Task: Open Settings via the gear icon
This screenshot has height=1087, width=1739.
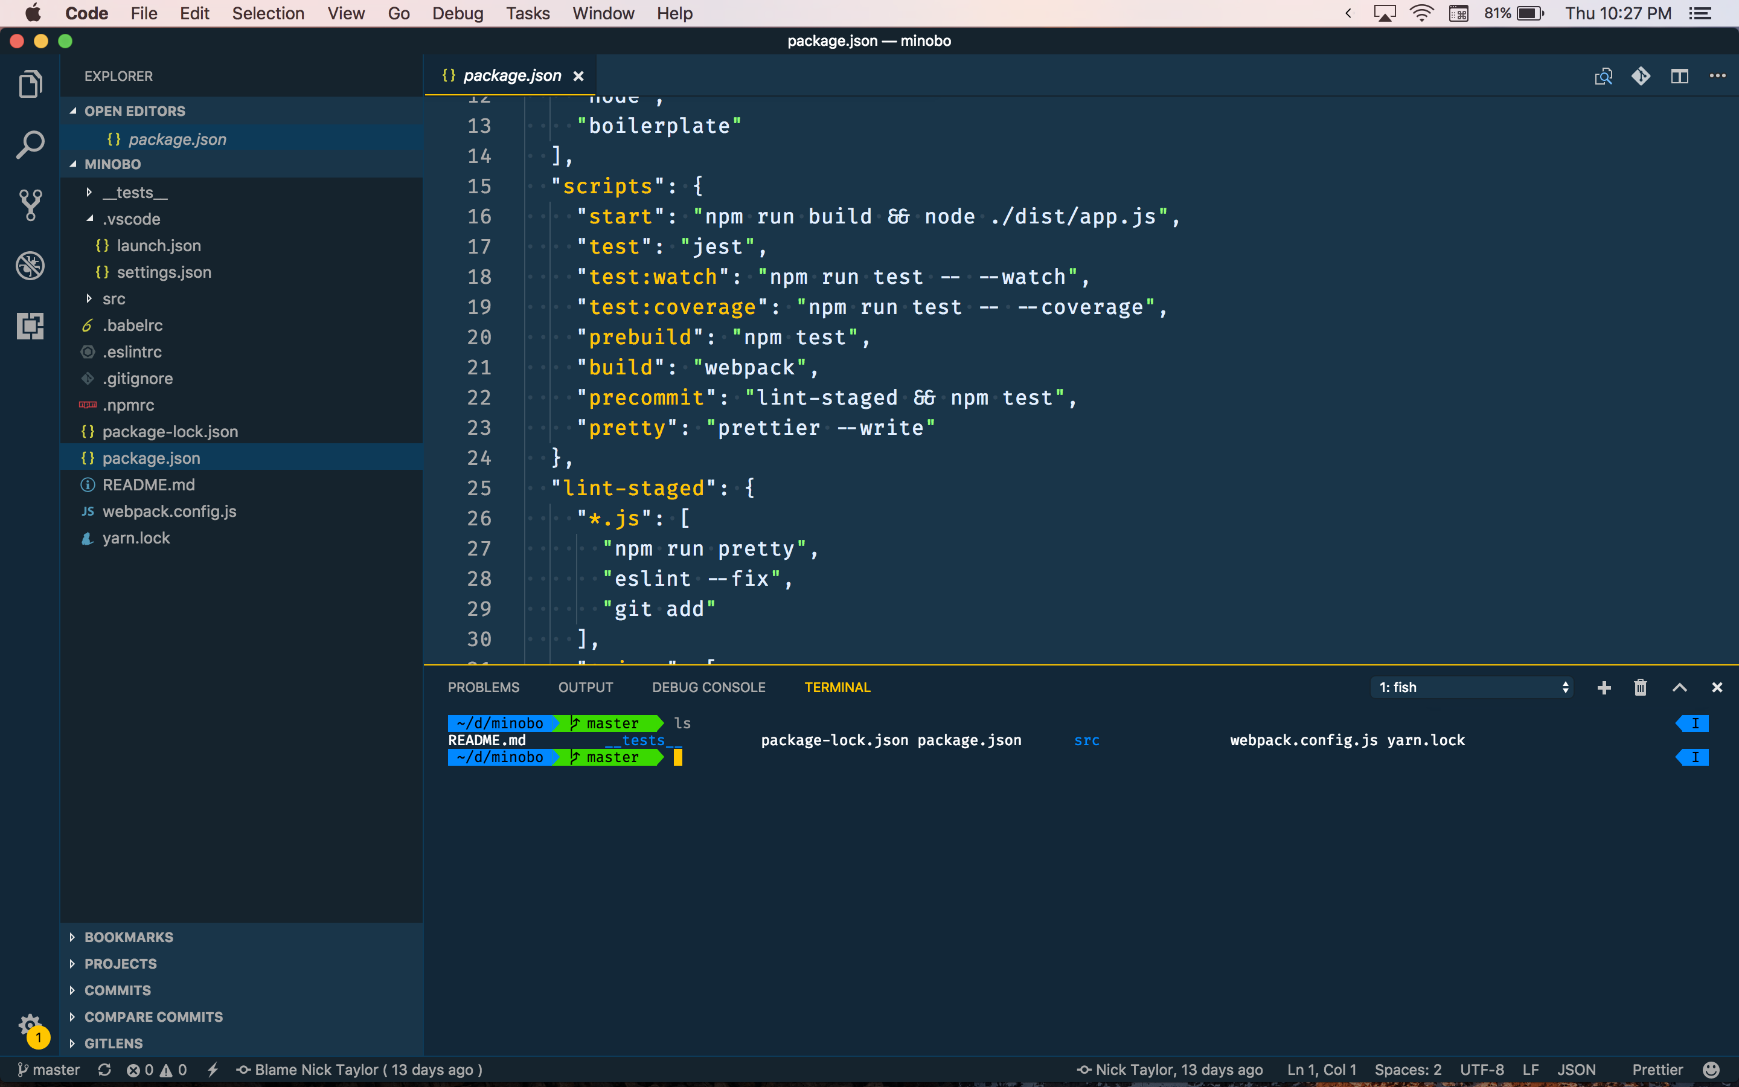Action: 30,1024
